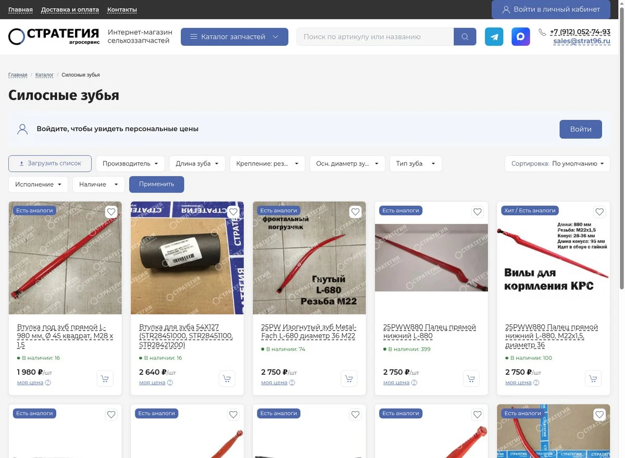Add Втулка для зуба 54X127 to cart
Viewport: 625px width, 458px height.
[227, 378]
